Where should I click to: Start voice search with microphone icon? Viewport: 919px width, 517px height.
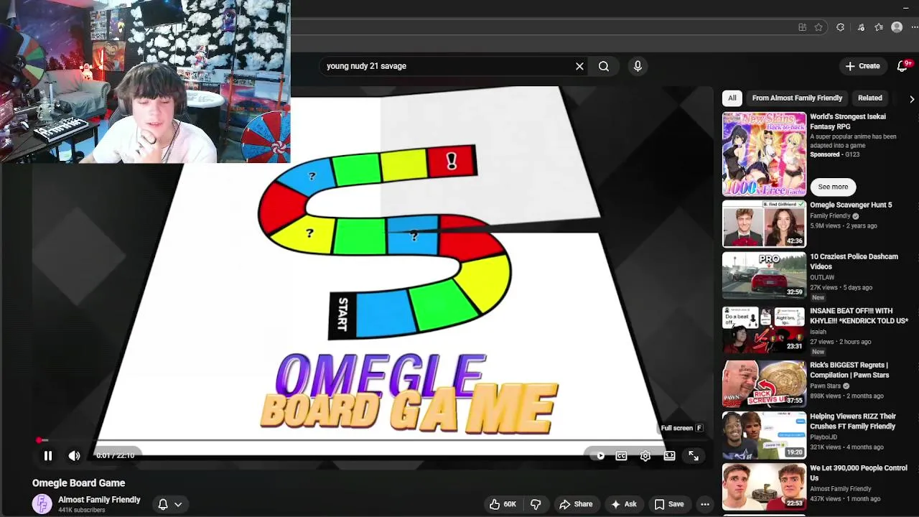tap(638, 66)
